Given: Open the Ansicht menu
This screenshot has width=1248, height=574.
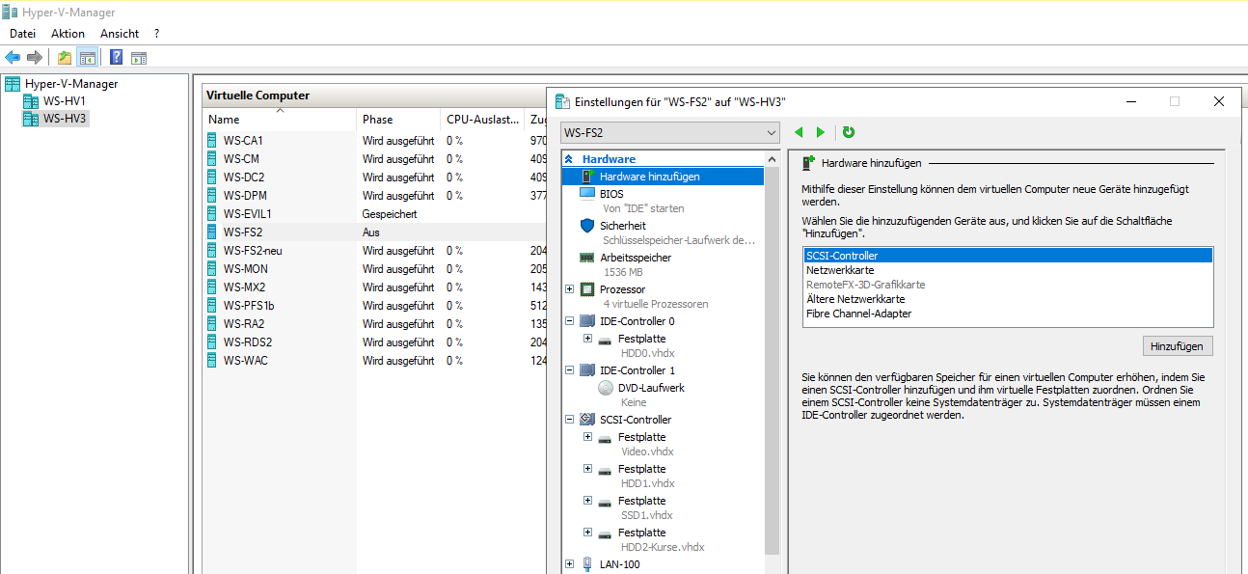Looking at the screenshot, I should pos(120,34).
